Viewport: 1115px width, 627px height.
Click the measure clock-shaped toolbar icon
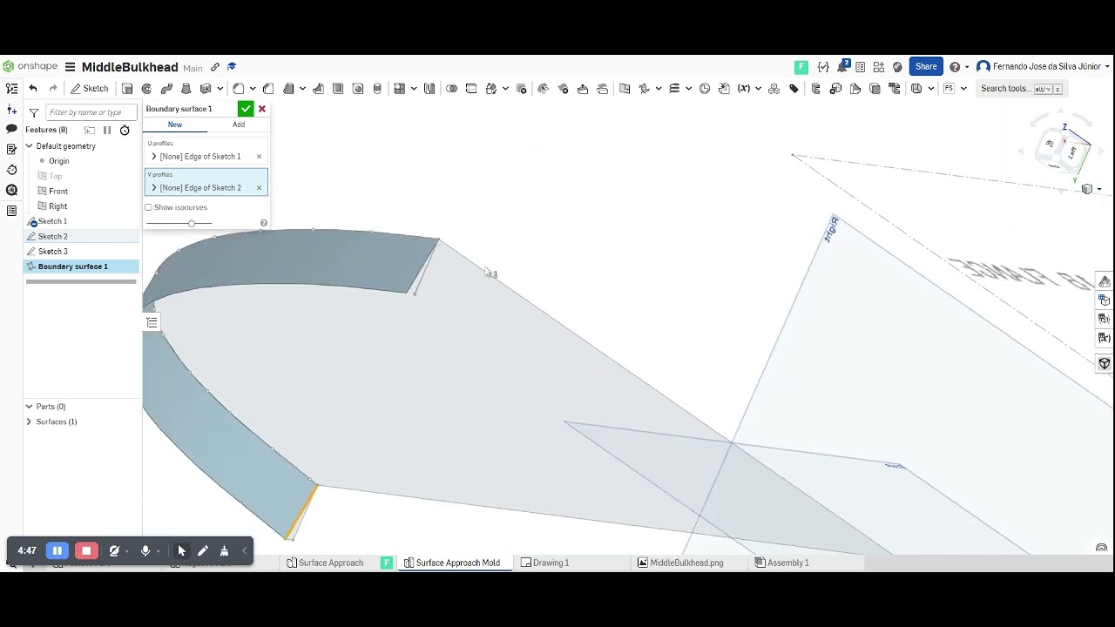tap(705, 89)
